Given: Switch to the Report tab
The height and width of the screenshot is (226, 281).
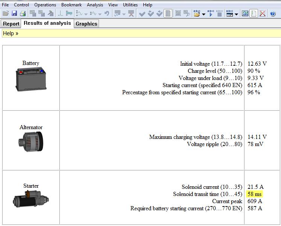Looking at the screenshot, I should [x=11, y=24].
